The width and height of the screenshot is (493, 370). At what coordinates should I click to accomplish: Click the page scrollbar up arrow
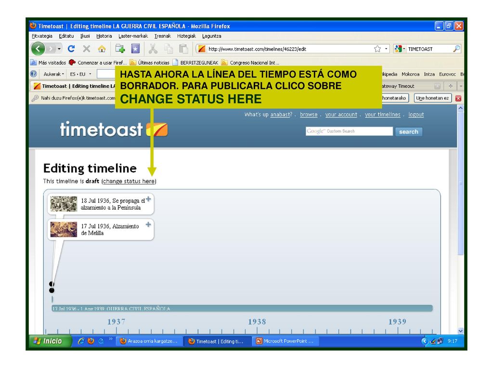point(461,108)
